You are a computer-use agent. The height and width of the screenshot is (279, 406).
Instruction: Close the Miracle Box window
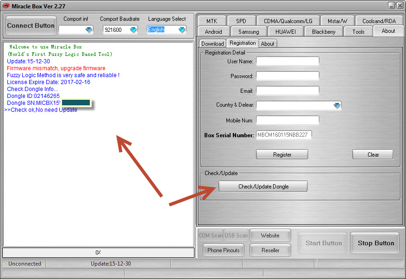pyautogui.click(x=400, y=6)
